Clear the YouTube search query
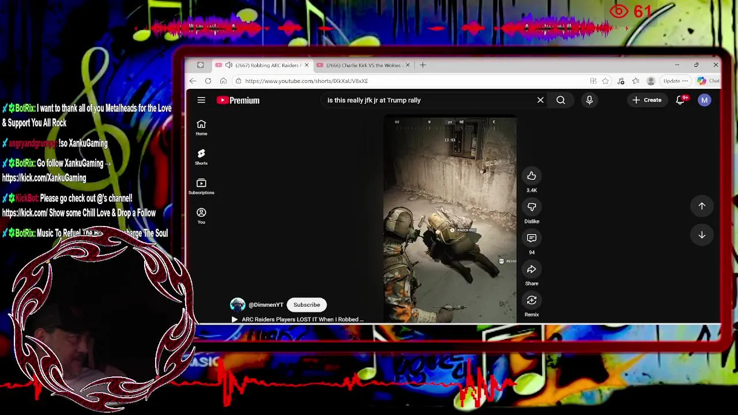This screenshot has height=415, width=738. 540,100
